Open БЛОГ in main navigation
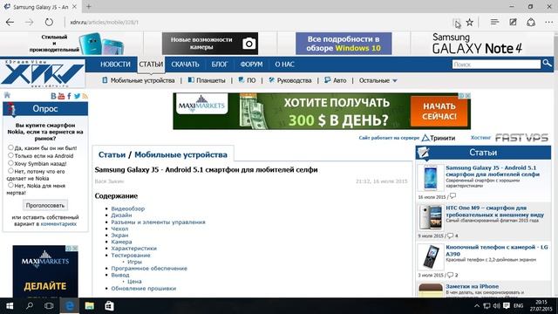558x314 pixels. [219, 65]
